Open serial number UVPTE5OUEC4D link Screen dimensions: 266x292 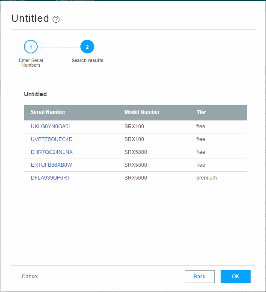pyautogui.click(x=52, y=139)
